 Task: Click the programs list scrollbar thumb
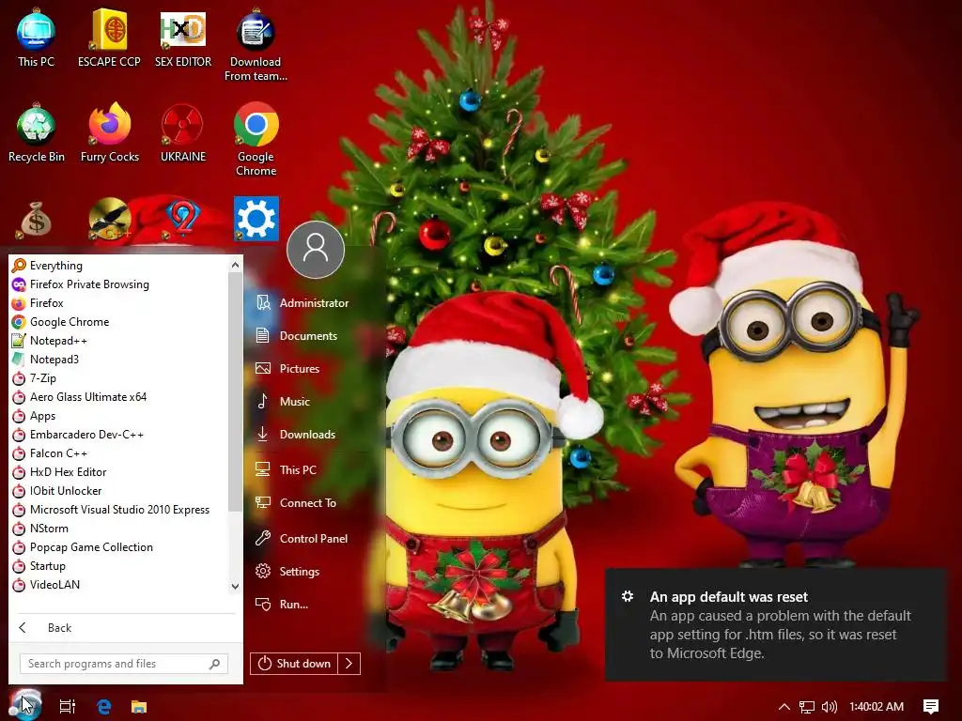[x=235, y=391]
